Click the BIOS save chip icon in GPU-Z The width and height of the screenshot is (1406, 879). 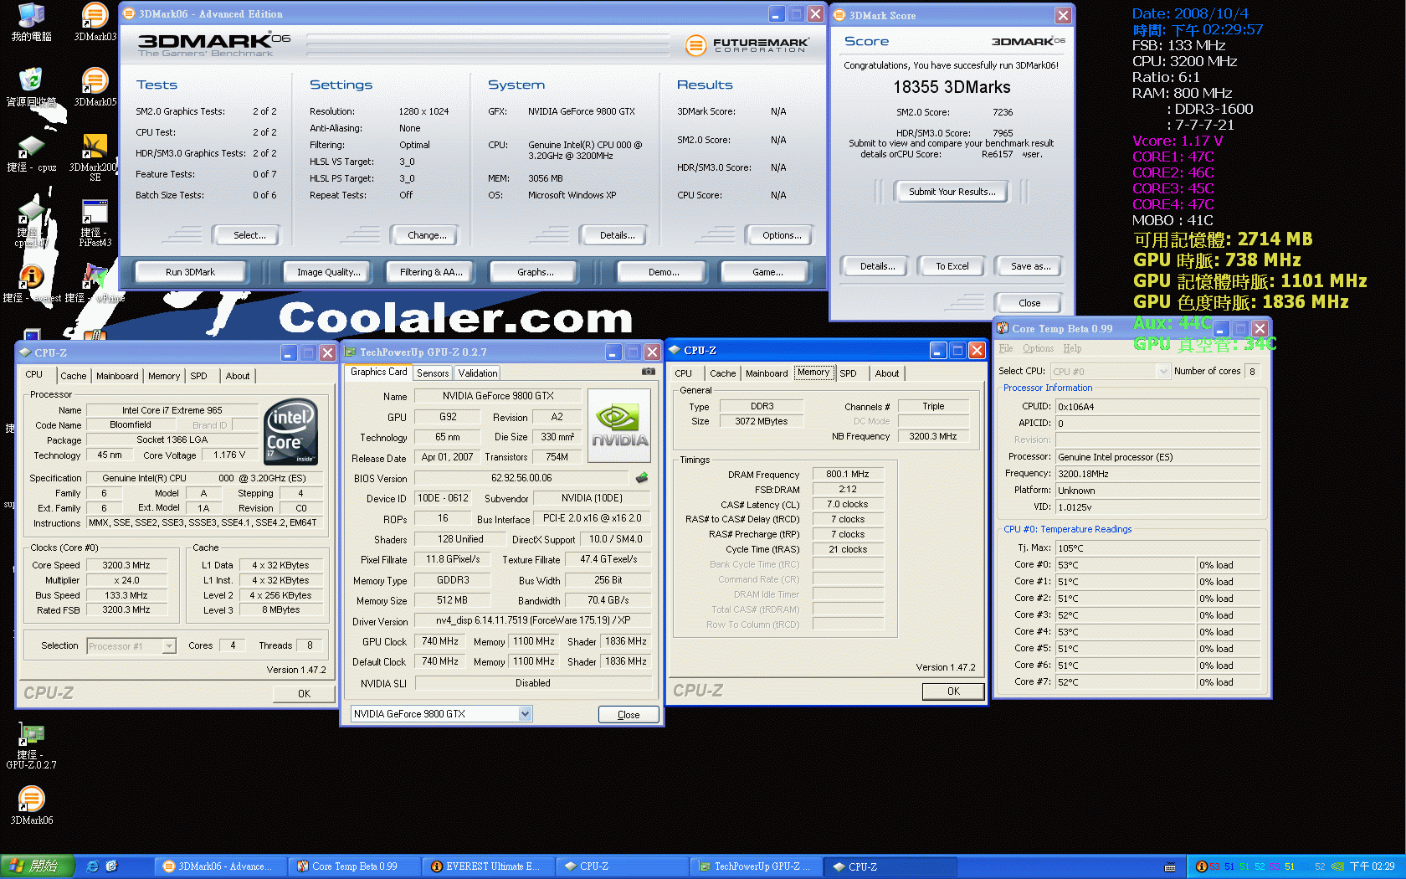642,478
